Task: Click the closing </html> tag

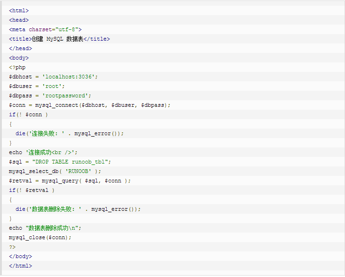Action: tap(20, 266)
